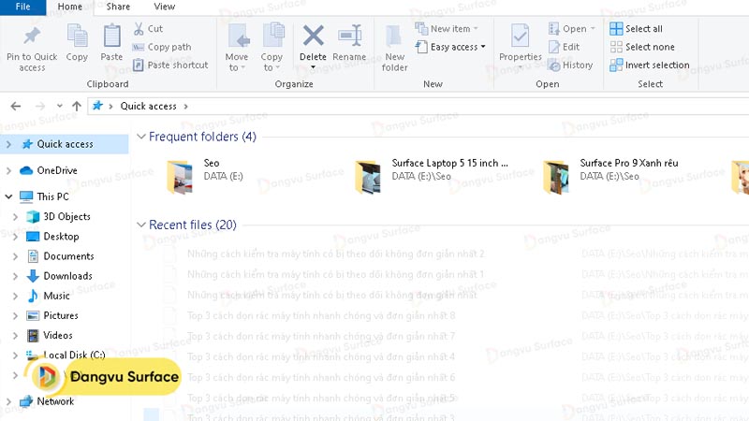
Task: Click the Copy to icon
Action: point(273,36)
